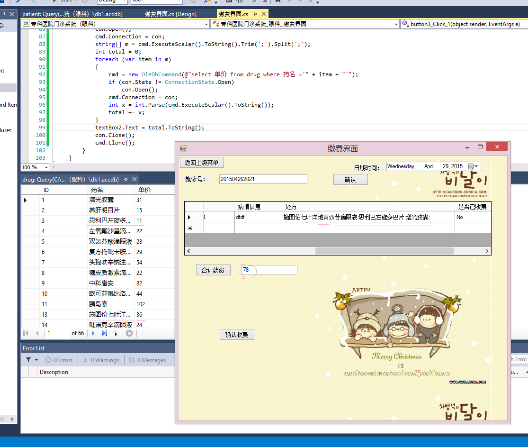Open the project scope dropdown 专科医院门诊系统(眼科)
The image size is (528, 447).
click(x=115, y=24)
